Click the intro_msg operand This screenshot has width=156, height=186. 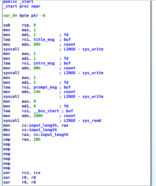coord(44,63)
